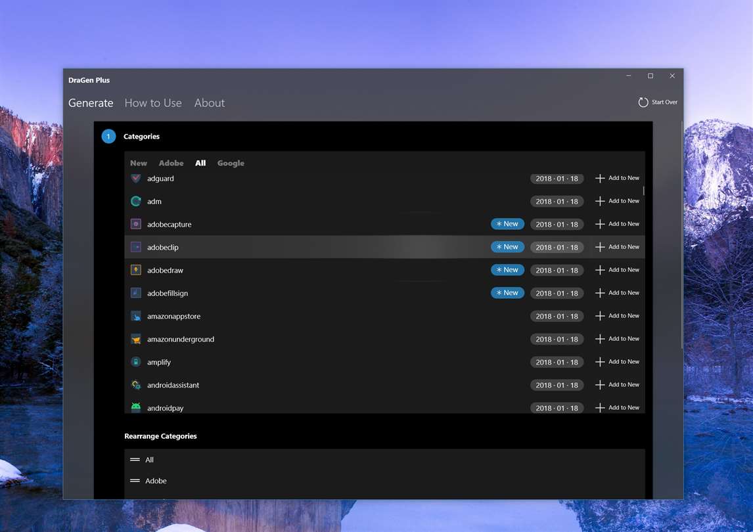The width and height of the screenshot is (753, 532).
Task: Click the adobedraw app icon
Action: click(136, 270)
